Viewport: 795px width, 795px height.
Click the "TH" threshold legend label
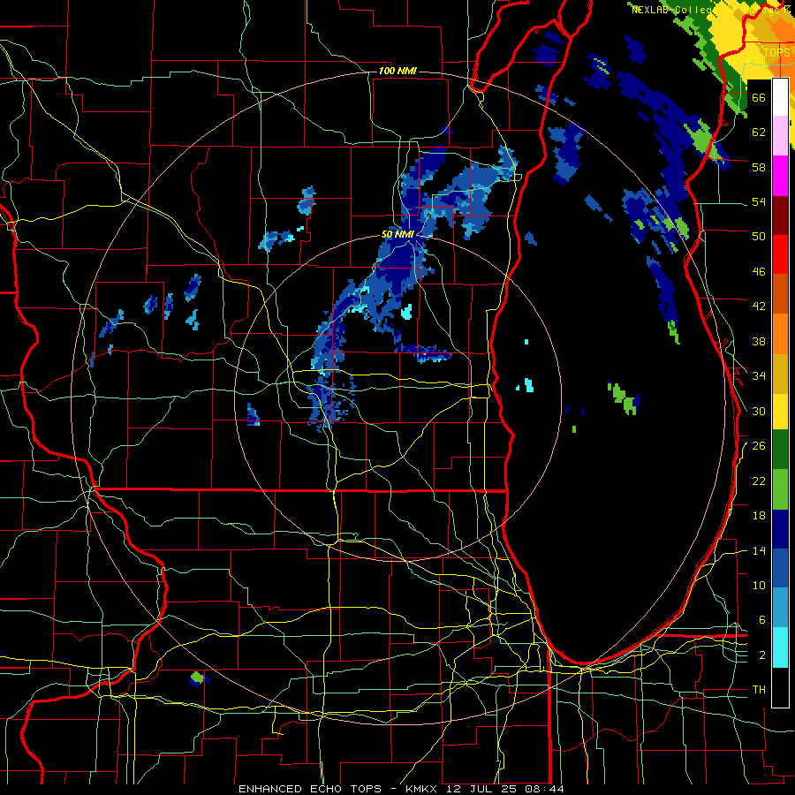tap(759, 690)
